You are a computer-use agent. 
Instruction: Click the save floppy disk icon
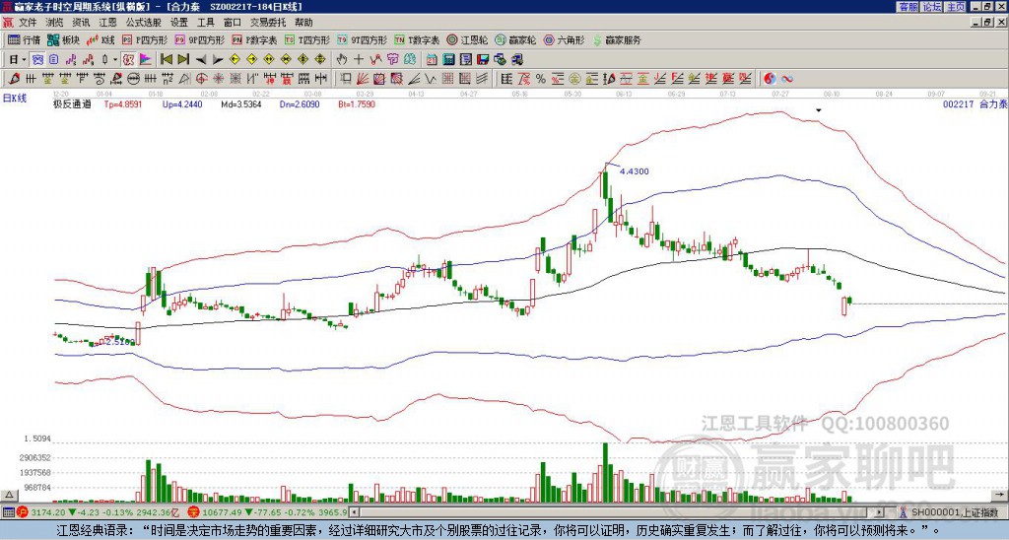[483, 60]
